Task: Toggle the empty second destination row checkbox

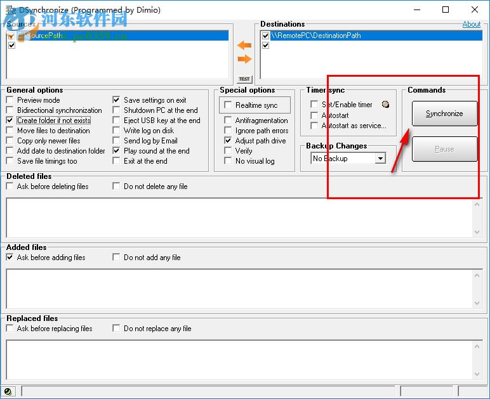Action: point(265,45)
